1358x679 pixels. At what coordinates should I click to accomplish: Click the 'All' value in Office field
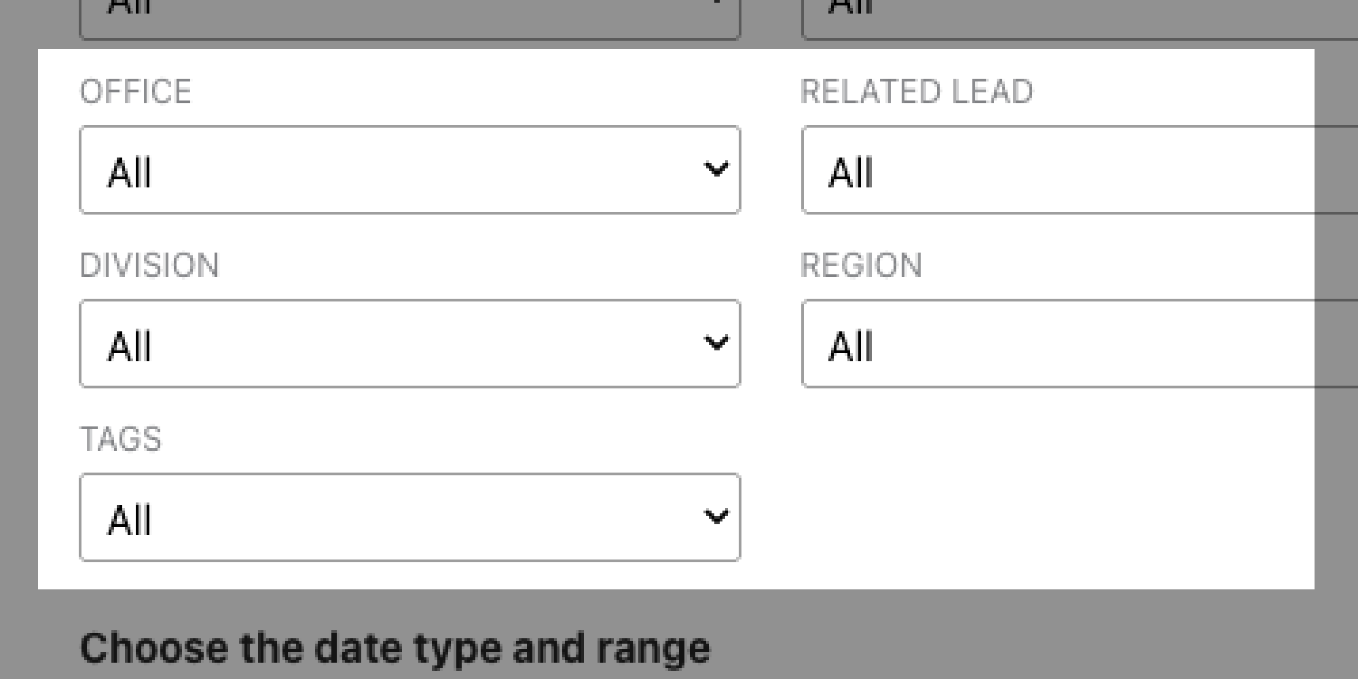pyautogui.click(x=129, y=173)
